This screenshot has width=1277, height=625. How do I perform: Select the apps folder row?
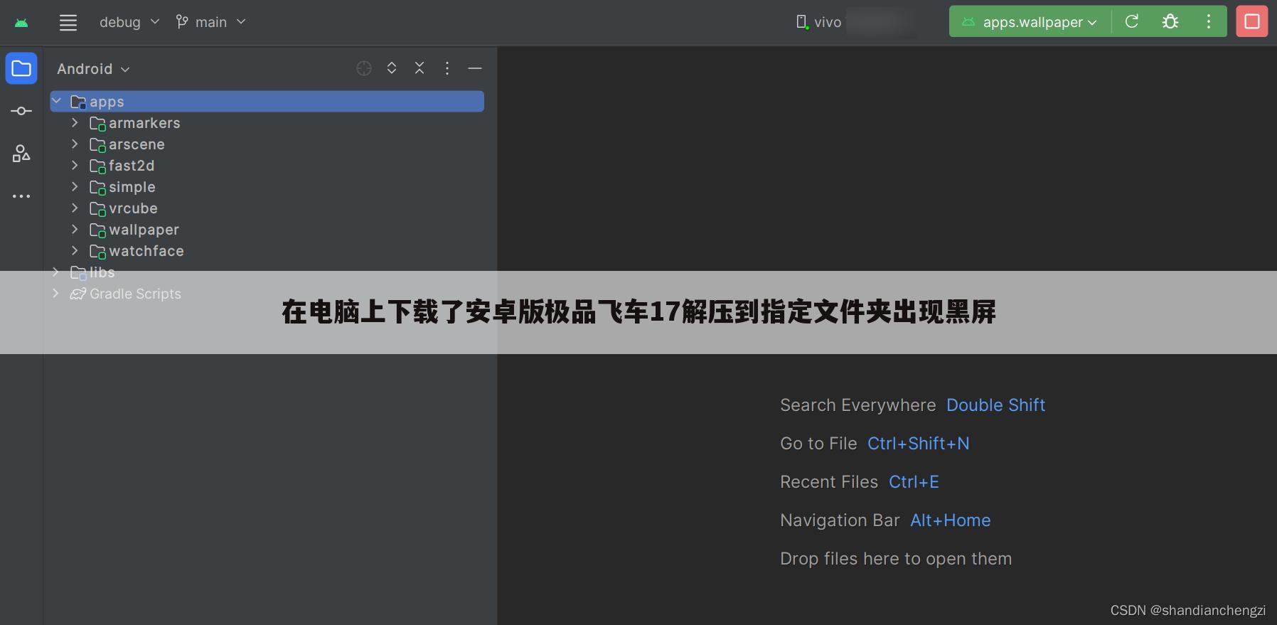(x=267, y=102)
